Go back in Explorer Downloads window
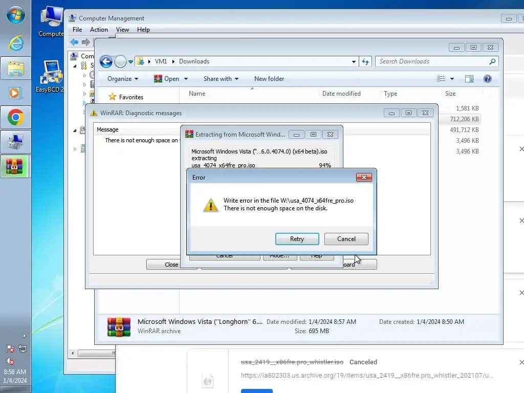524x393 pixels. pyautogui.click(x=106, y=61)
